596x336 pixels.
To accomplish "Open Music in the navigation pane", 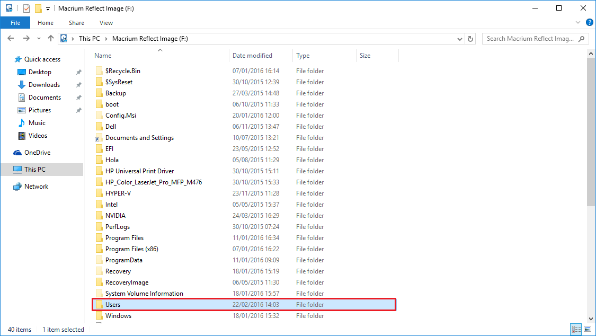I will pos(37,123).
